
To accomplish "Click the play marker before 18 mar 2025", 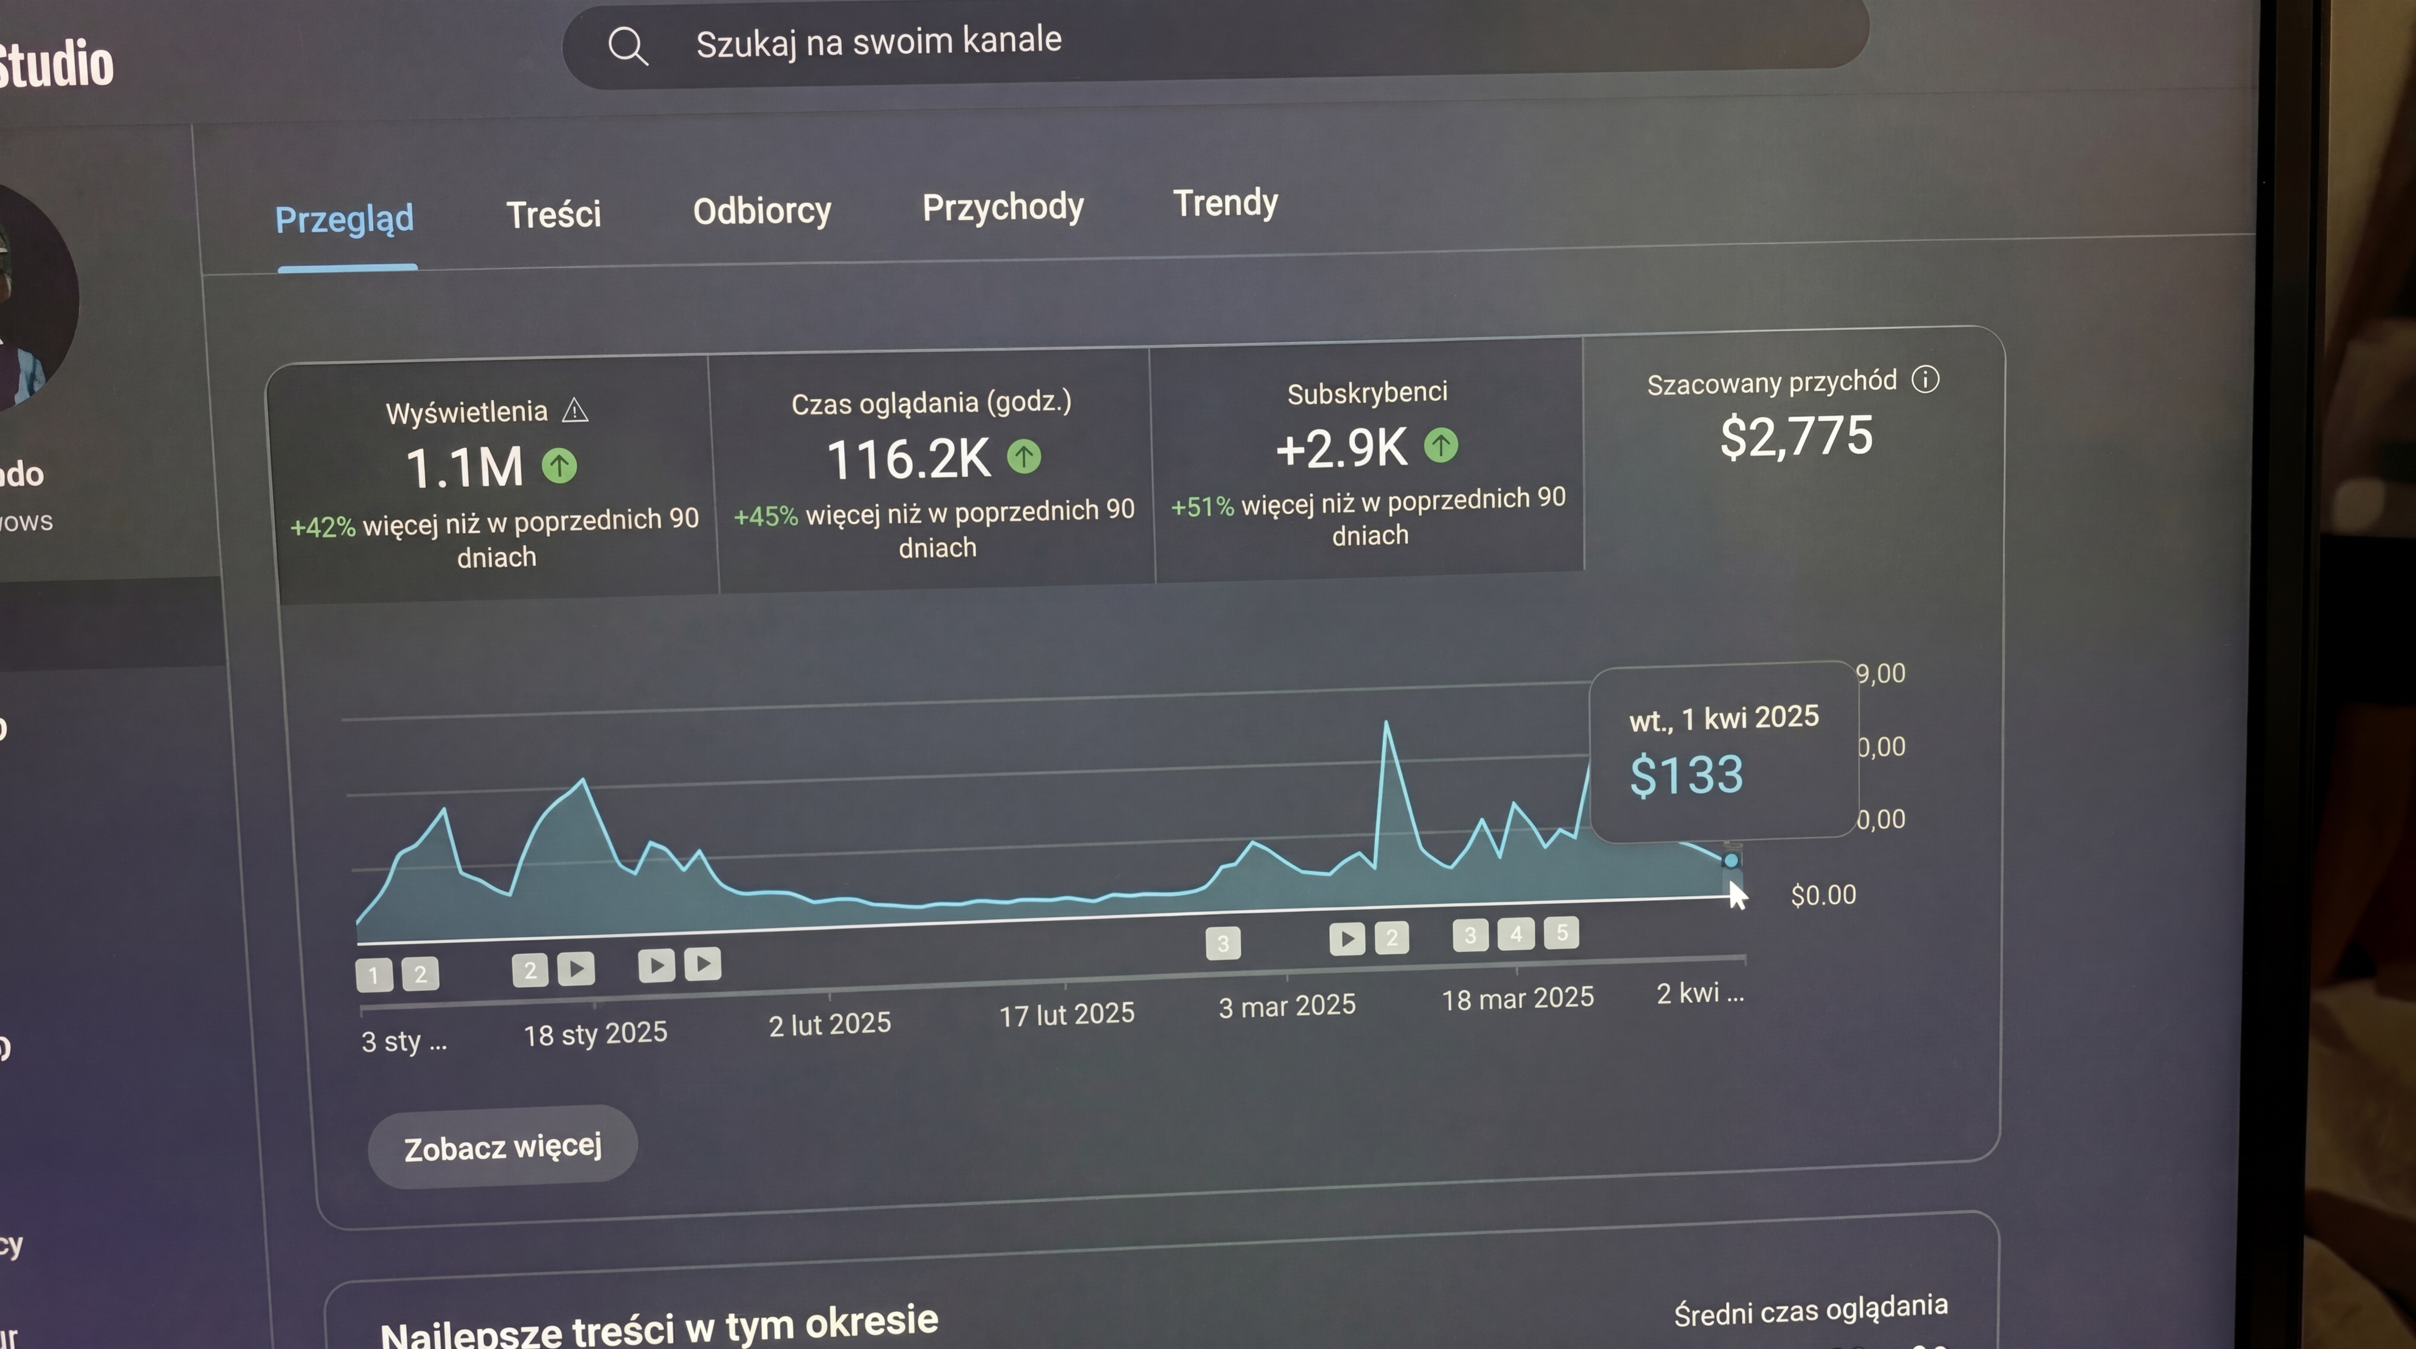I will (1347, 938).
